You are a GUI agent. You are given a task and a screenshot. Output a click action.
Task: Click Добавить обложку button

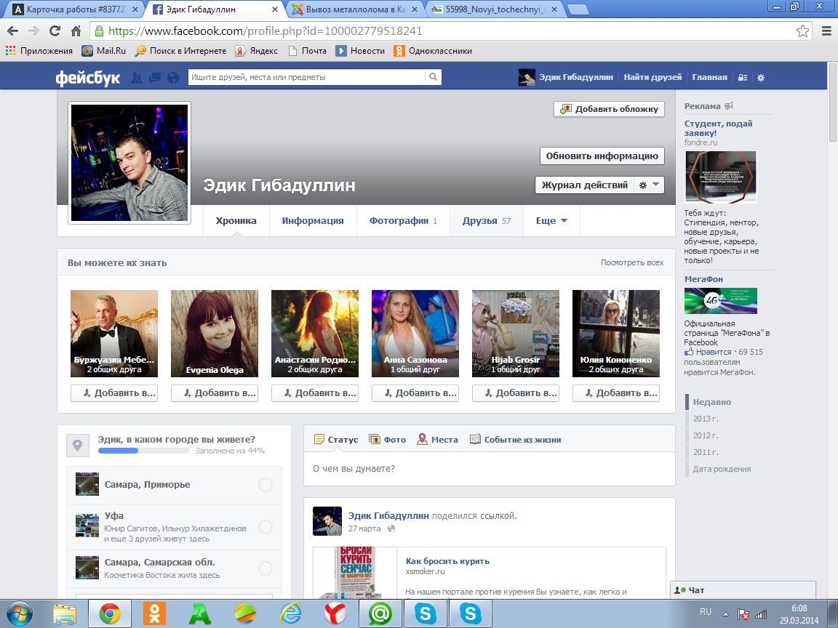[x=610, y=109]
